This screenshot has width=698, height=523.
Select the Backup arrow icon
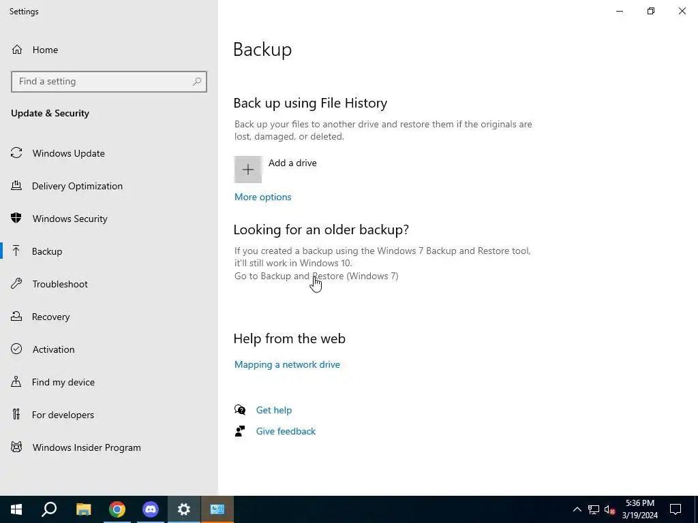pyautogui.click(x=16, y=251)
